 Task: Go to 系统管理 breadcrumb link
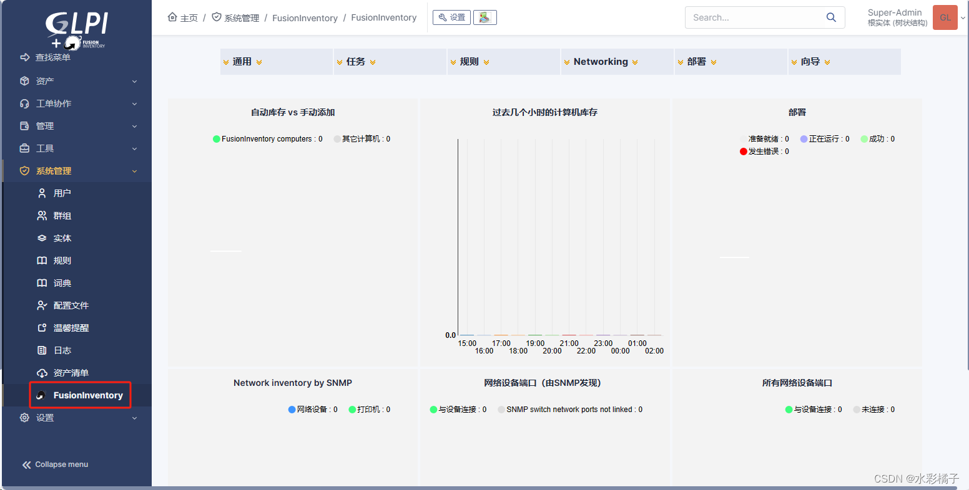(x=242, y=18)
